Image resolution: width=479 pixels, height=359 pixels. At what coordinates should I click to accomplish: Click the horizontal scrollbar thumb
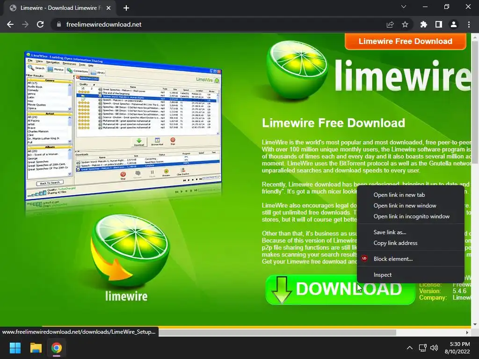pos(277,332)
